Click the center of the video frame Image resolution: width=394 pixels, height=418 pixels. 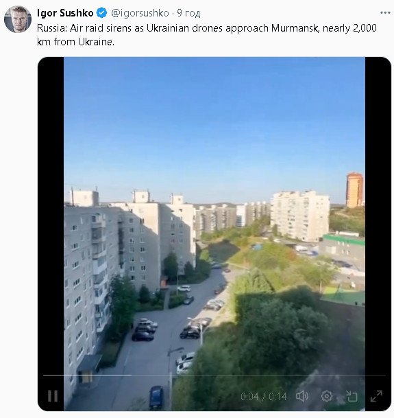214,234
